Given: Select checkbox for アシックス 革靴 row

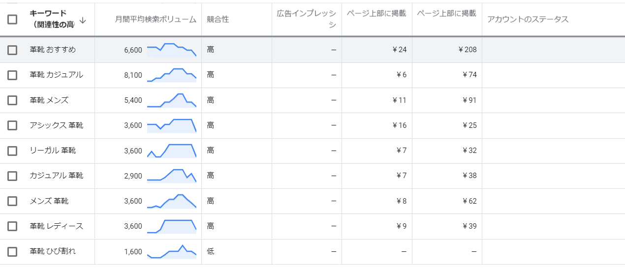Looking at the screenshot, I should tap(12, 125).
